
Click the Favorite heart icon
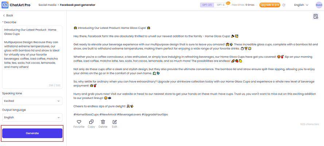[79, 122]
